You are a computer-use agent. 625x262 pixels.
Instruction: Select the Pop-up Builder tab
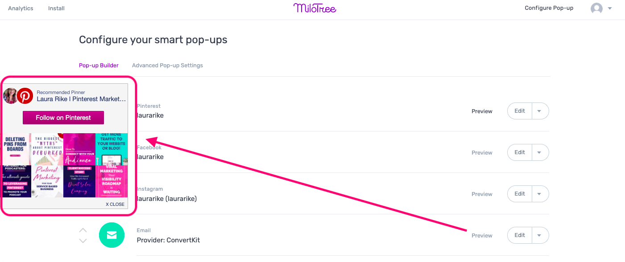click(x=99, y=65)
